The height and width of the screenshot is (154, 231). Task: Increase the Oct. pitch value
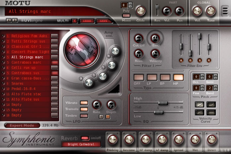point(203,75)
